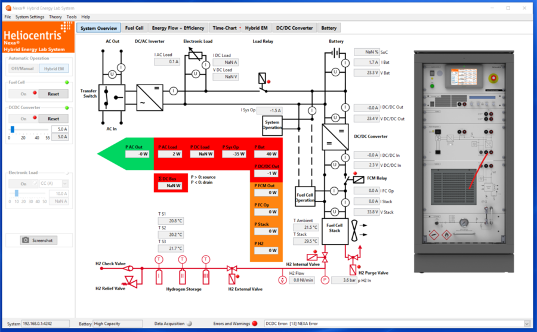Screen dimensions: 537x332
Task: Click the DCDC current 5.0 A input field
Action: click(x=60, y=129)
